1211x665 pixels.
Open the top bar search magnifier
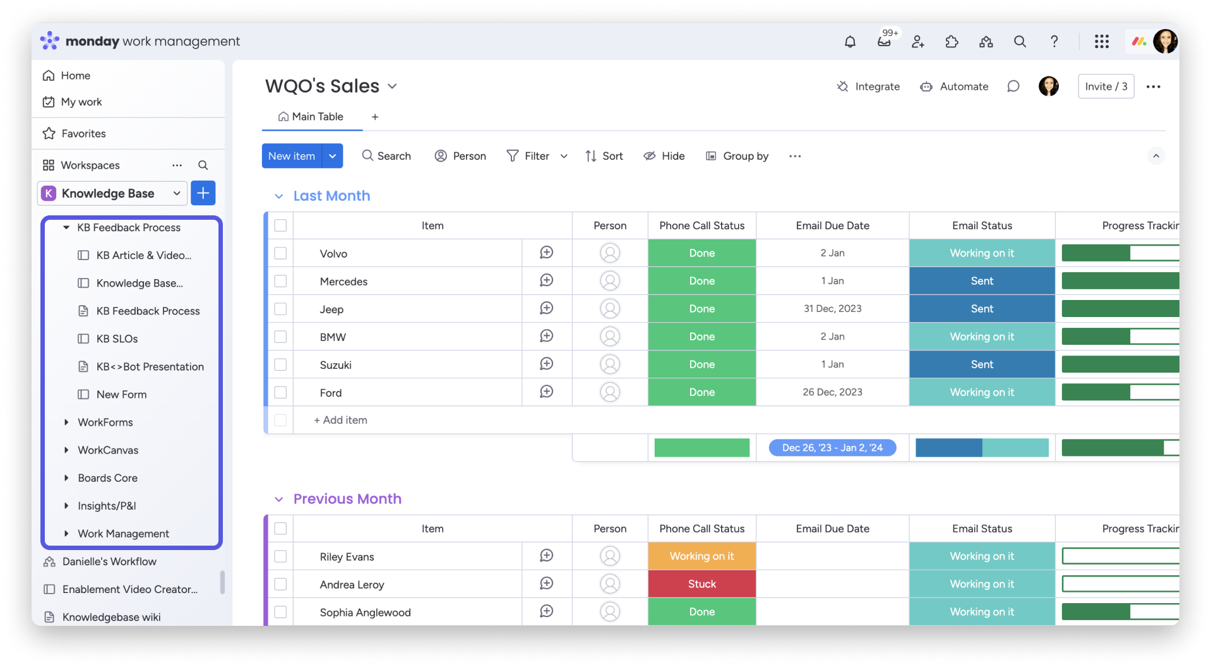click(1020, 42)
